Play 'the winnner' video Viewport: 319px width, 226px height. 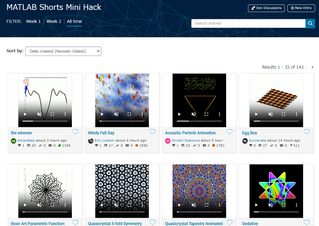click(25, 114)
